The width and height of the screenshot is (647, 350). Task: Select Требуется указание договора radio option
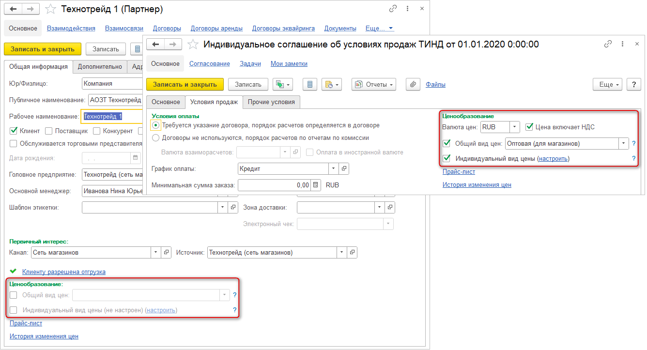tap(156, 125)
